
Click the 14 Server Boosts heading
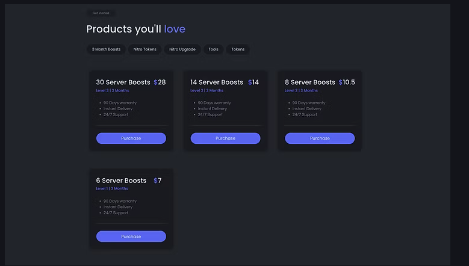(x=217, y=82)
